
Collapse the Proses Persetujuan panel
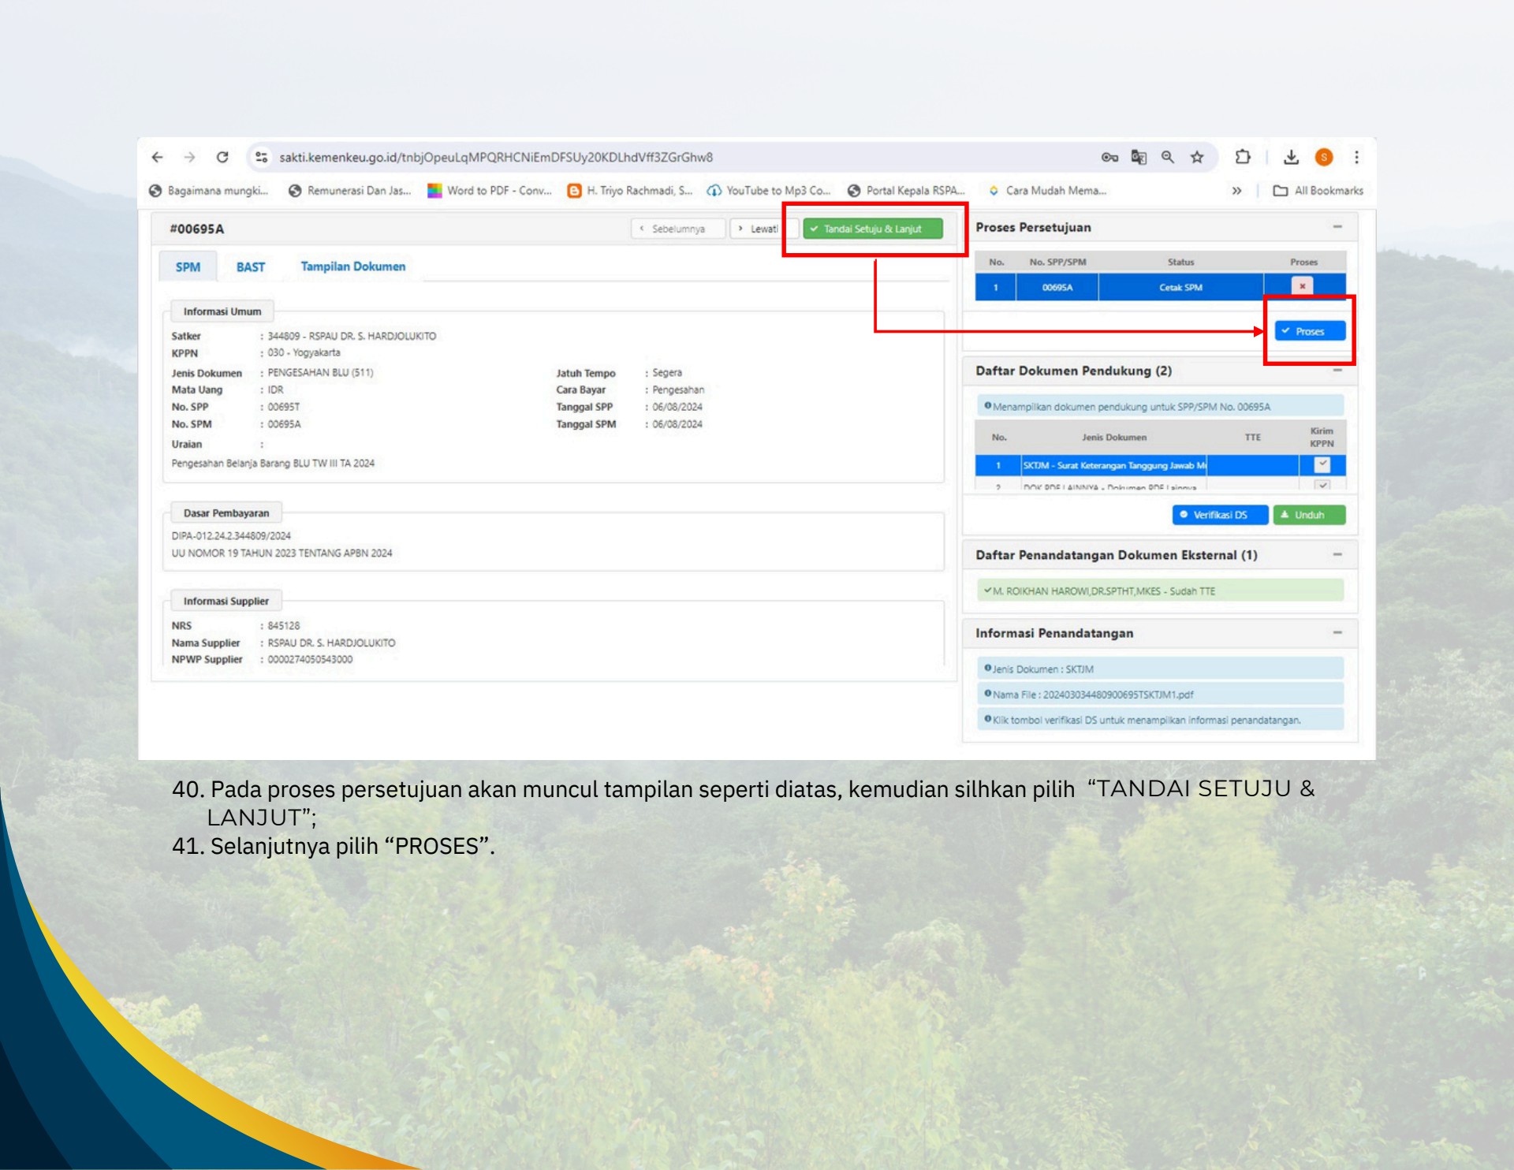(x=1337, y=227)
